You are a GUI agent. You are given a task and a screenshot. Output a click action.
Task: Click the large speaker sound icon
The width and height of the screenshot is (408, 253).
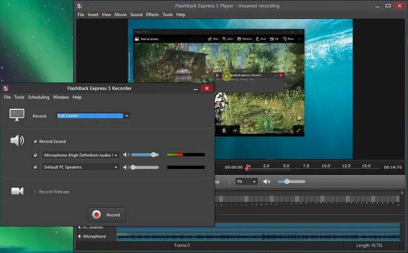pos(17,140)
